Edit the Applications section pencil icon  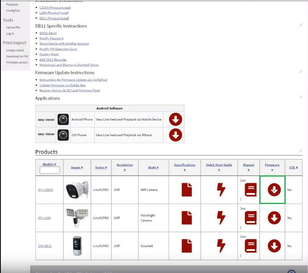[x=301, y=97]
